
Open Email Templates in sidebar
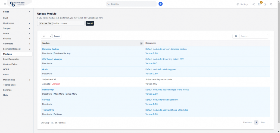(x=11, y=59)
